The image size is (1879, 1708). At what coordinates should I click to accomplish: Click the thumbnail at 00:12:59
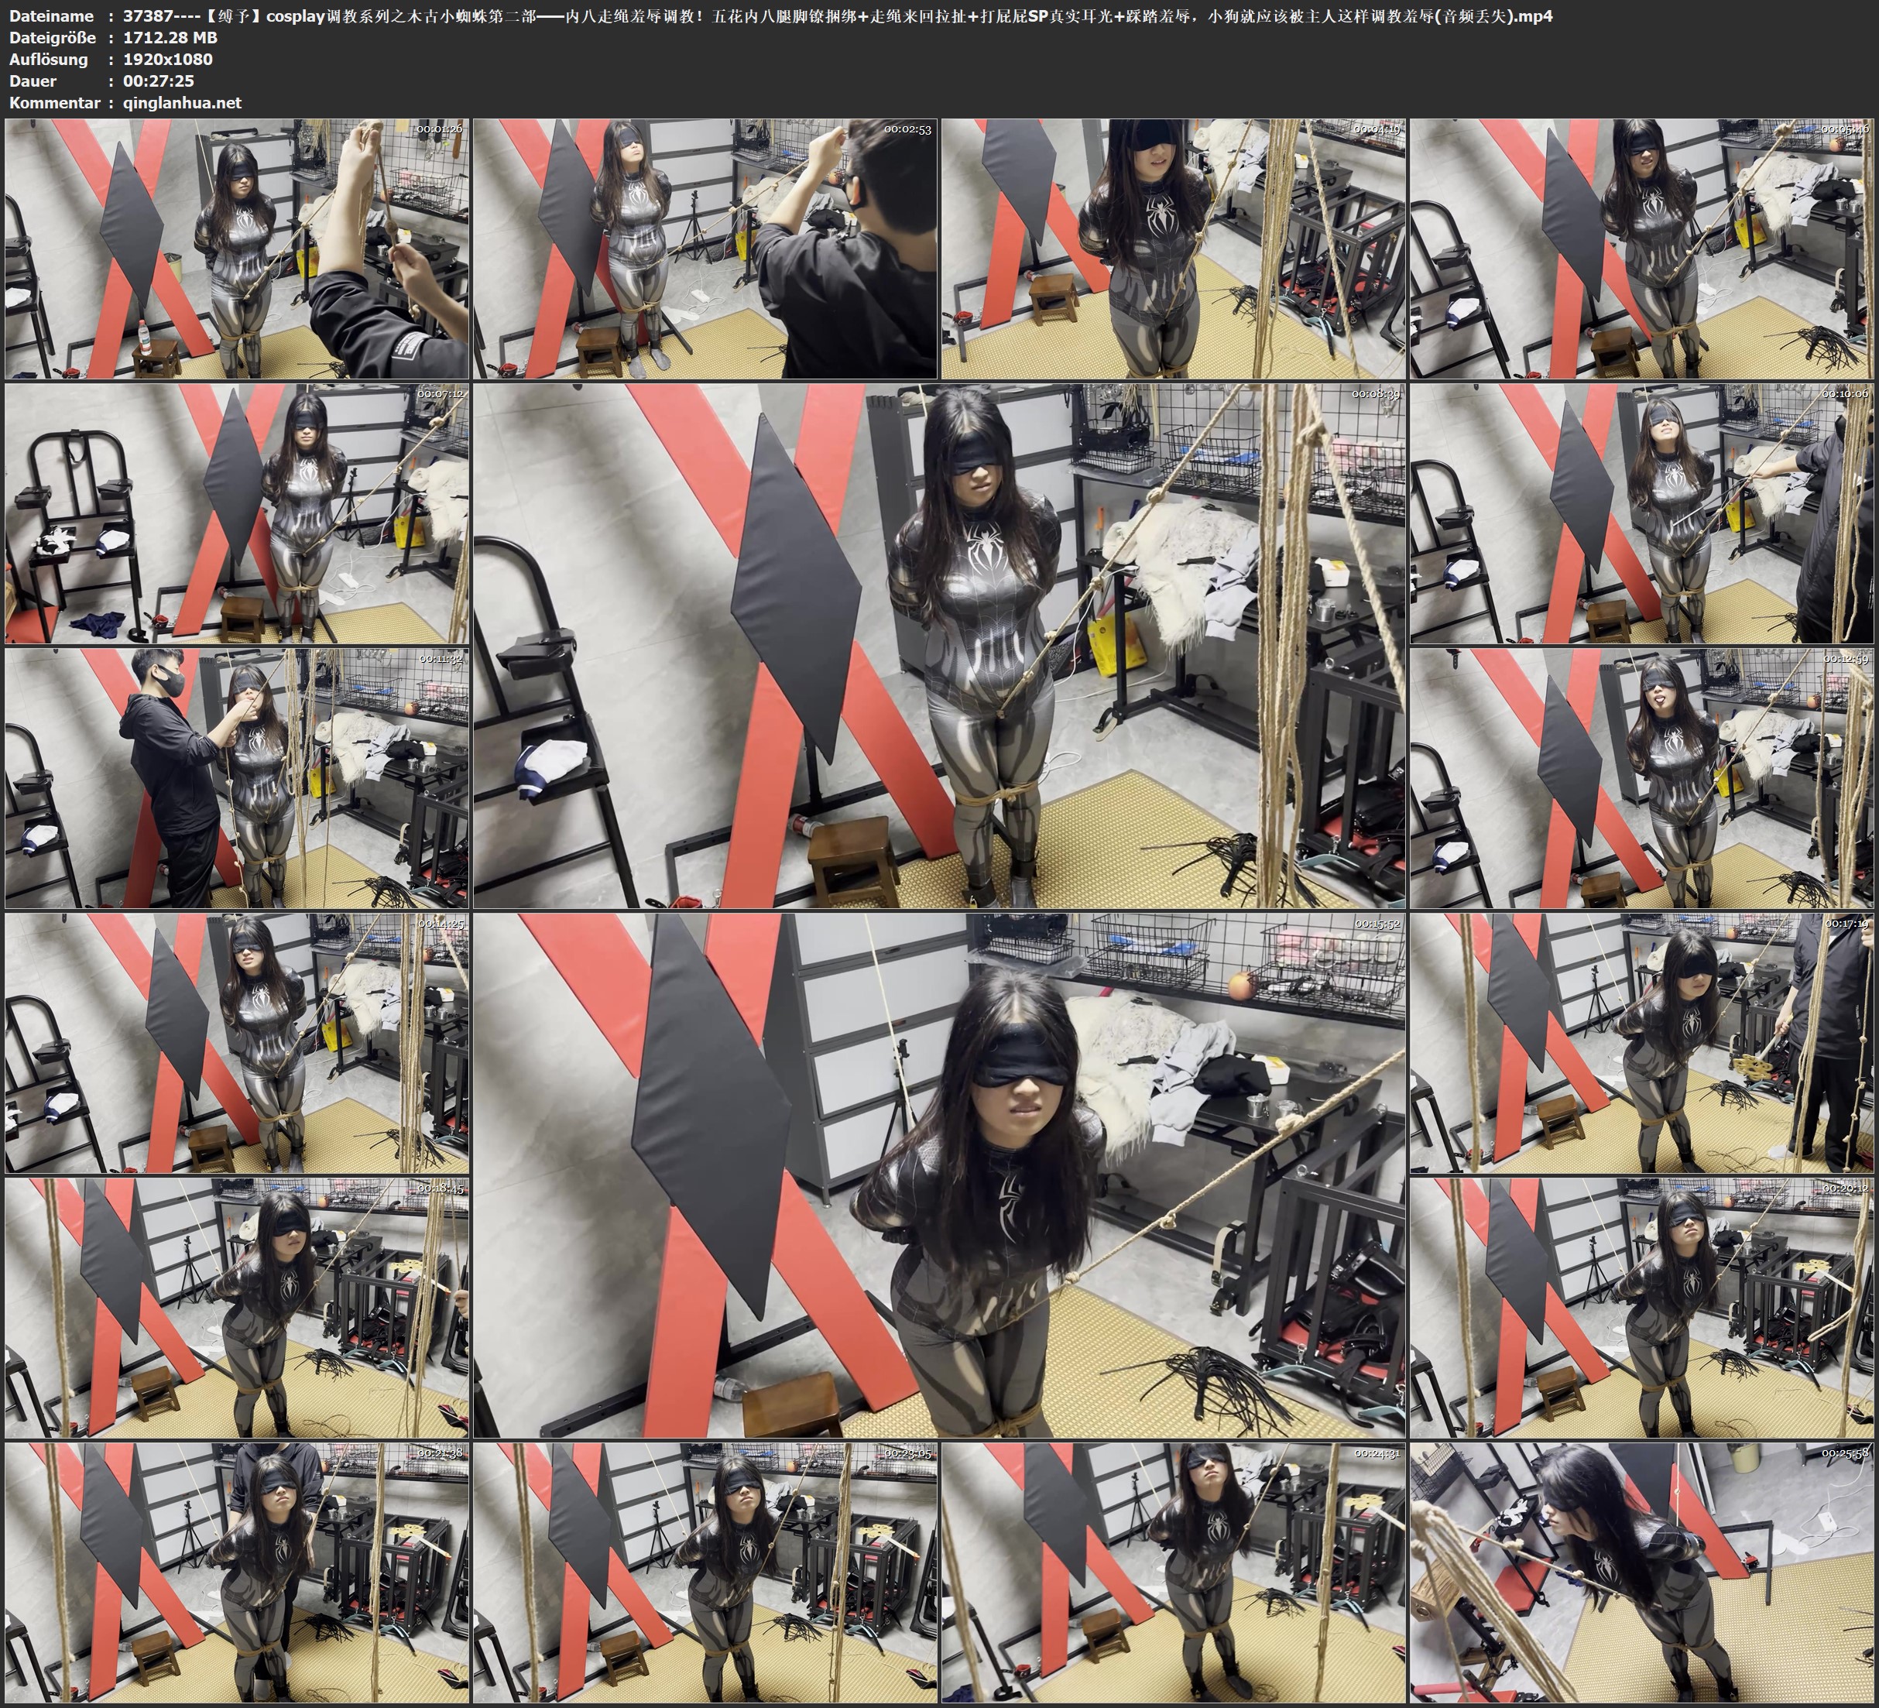click(1642, 778)
